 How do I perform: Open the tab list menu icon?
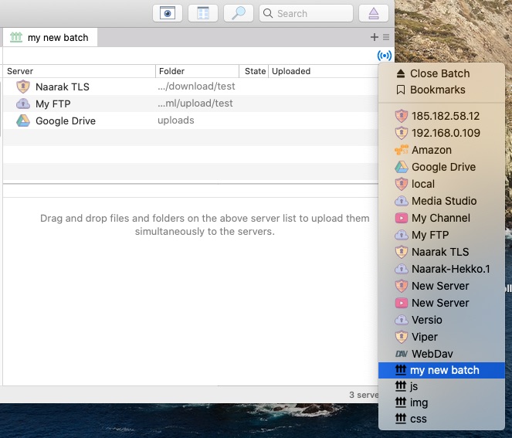386,37
